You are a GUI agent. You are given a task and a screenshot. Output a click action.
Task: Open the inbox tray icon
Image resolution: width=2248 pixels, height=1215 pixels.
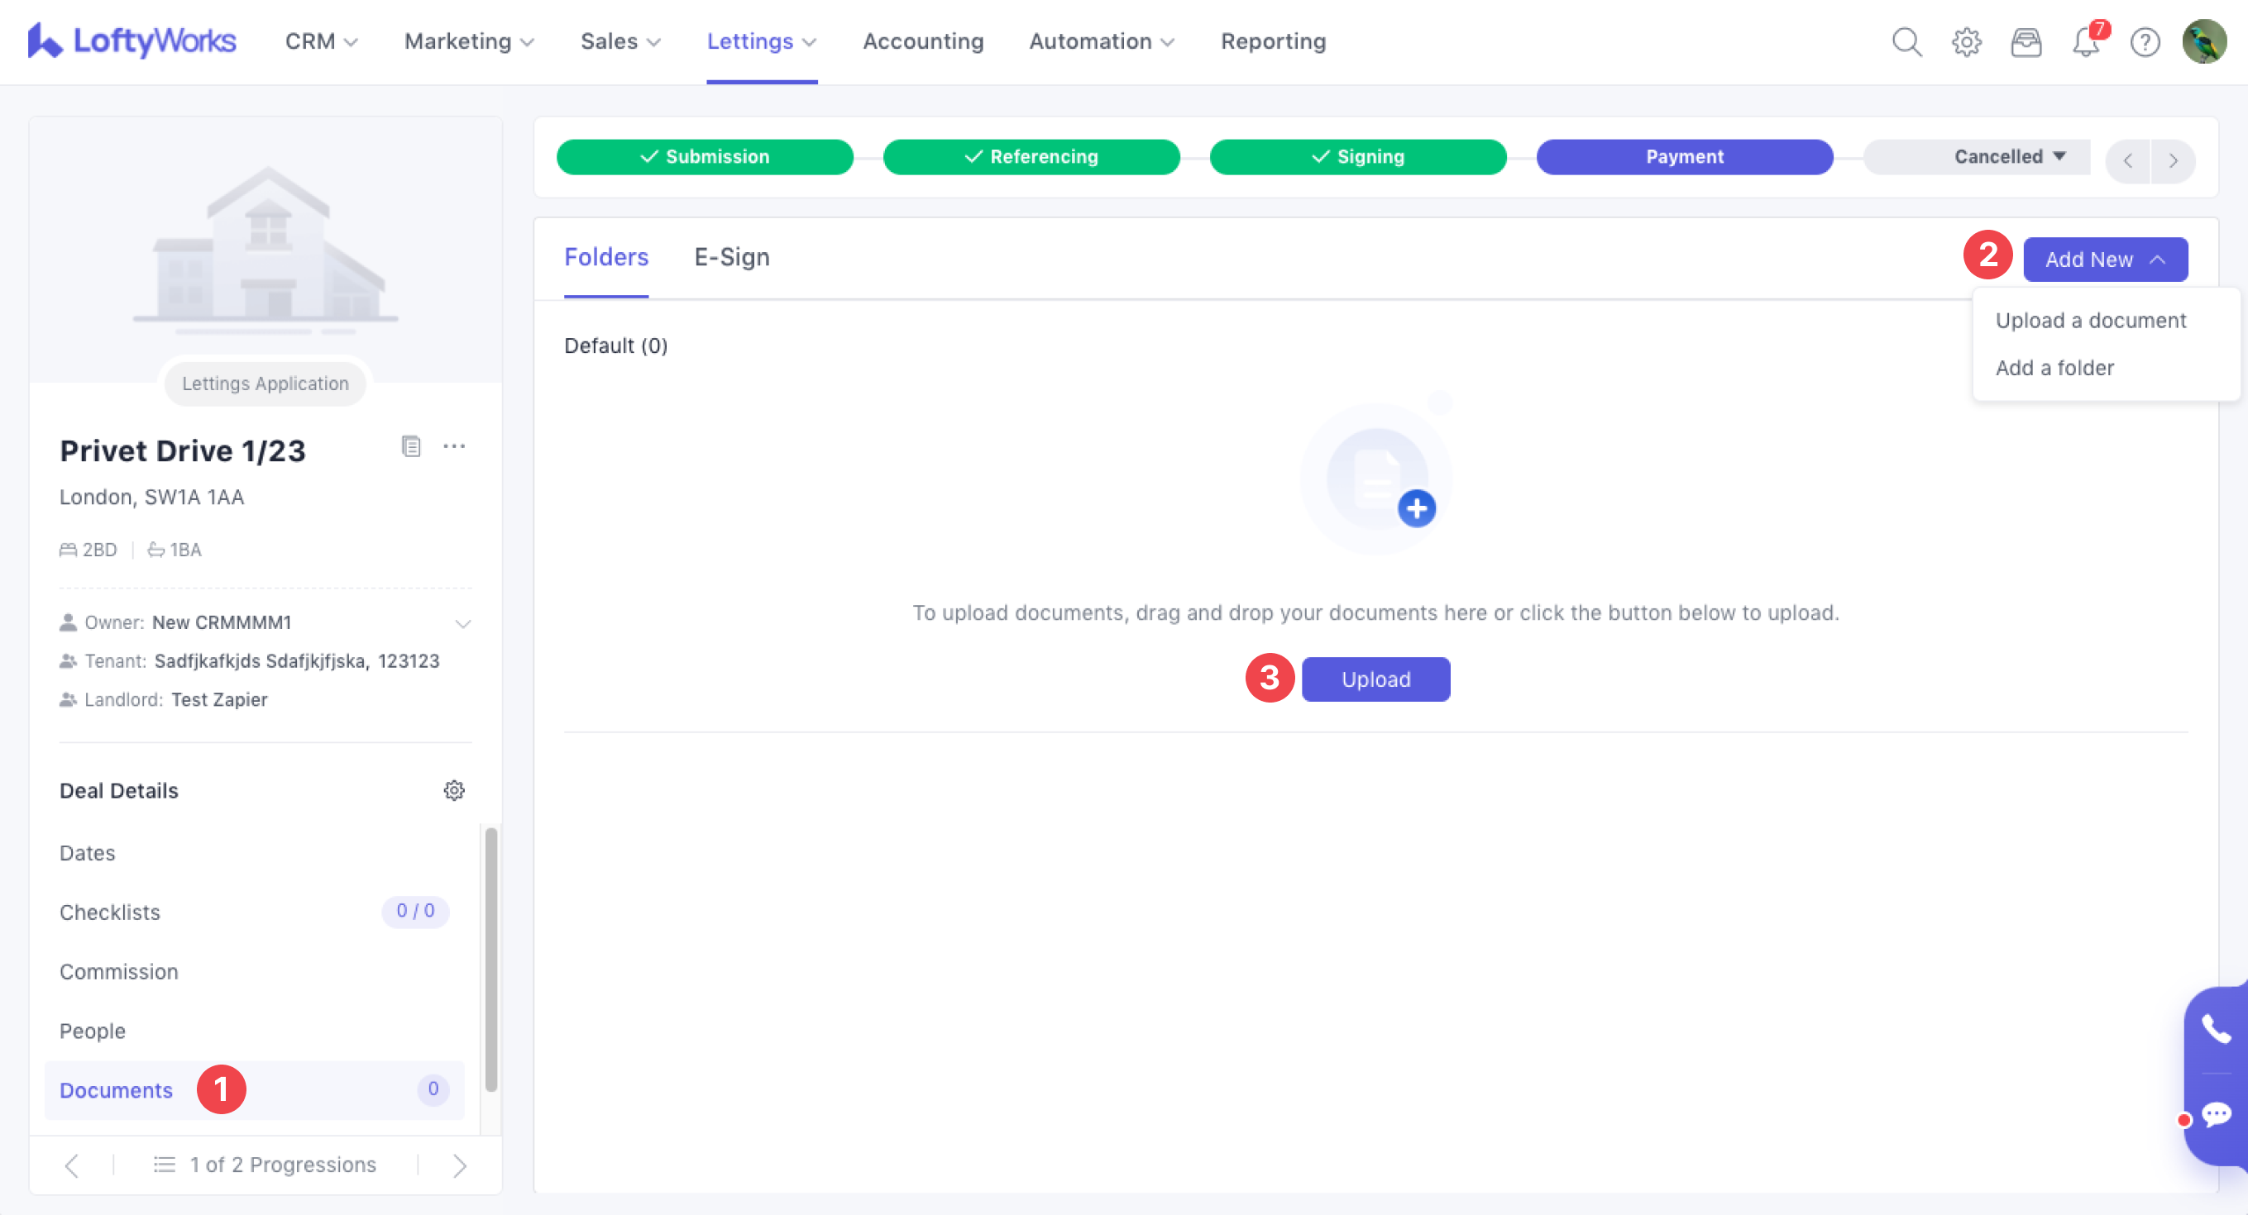tap(2026, 42)
